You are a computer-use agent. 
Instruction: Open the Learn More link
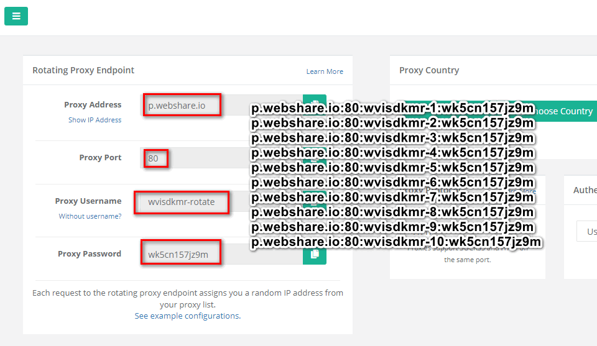[x=325, y=71]
